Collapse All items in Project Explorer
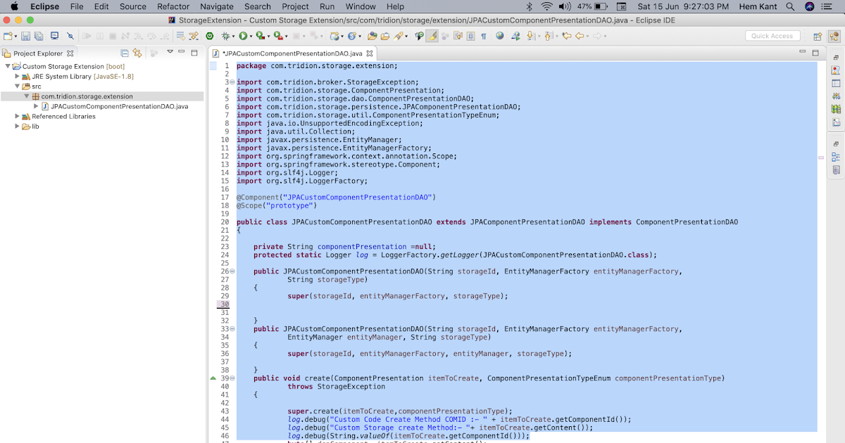 (125, 53)
